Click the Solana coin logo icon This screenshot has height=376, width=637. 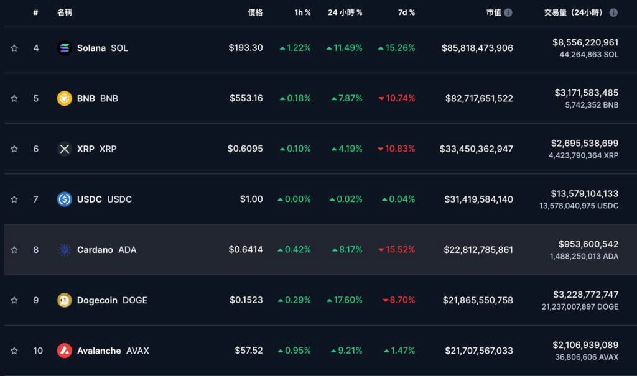tap(65, 48)
